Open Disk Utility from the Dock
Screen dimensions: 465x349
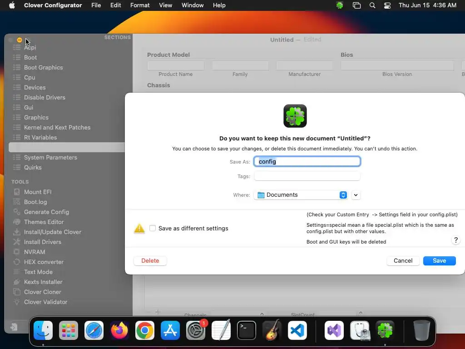click(360, 330)
